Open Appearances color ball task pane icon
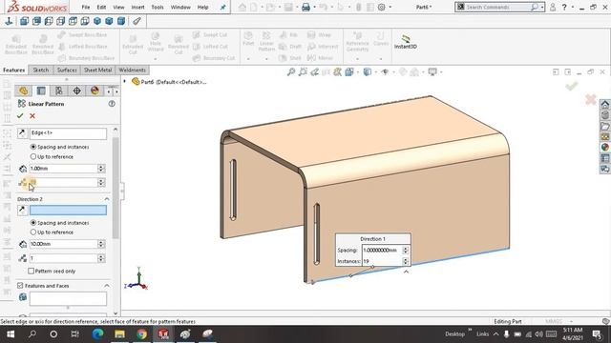The image size is (611, 343). 604,148
